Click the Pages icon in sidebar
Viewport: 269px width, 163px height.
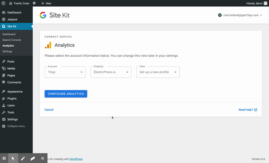tap(4, 76)
